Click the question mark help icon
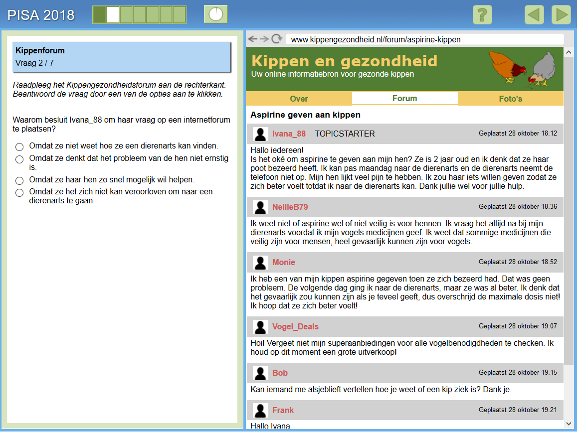The width and height of the screenshot is (577, 433). click(482, 15)
